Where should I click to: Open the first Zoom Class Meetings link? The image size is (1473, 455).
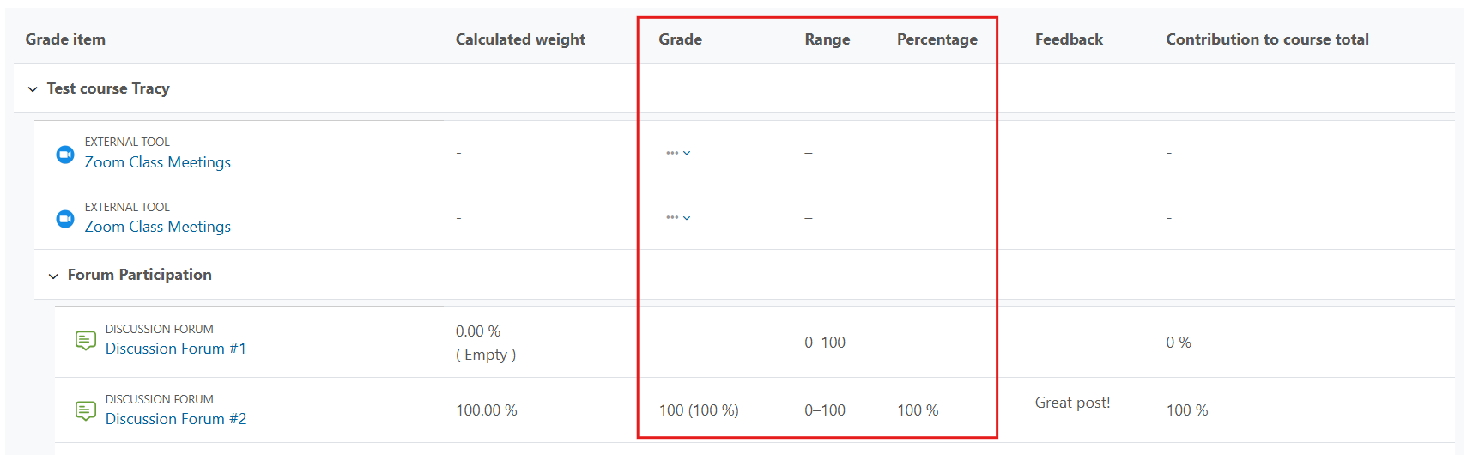click(158, 162)
